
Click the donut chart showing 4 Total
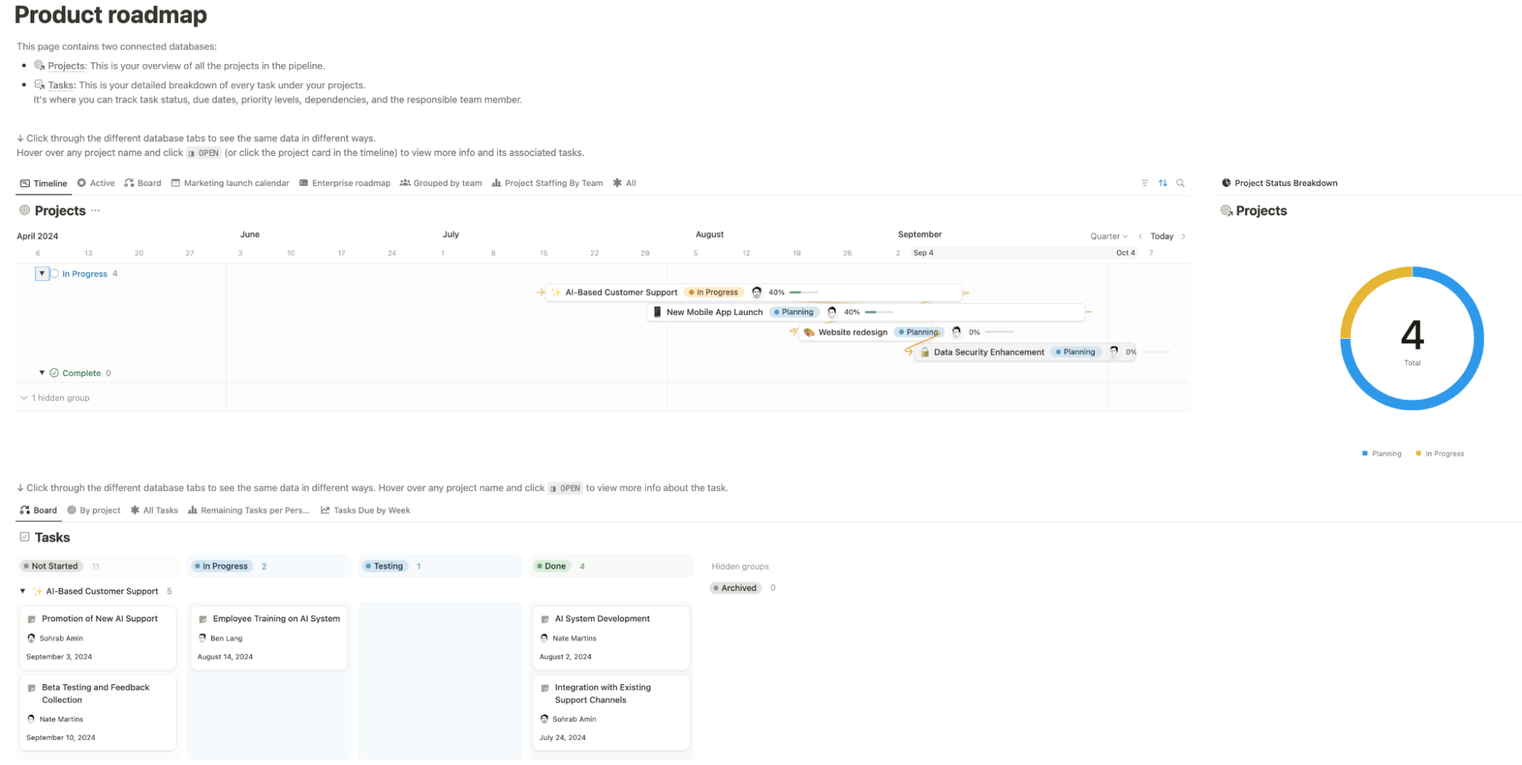click(1412, 338)
